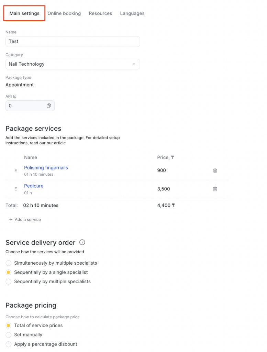The image size is (267, 352).
Task: Choose Sequentially by multiple specialists option
Action: point(9,282)
